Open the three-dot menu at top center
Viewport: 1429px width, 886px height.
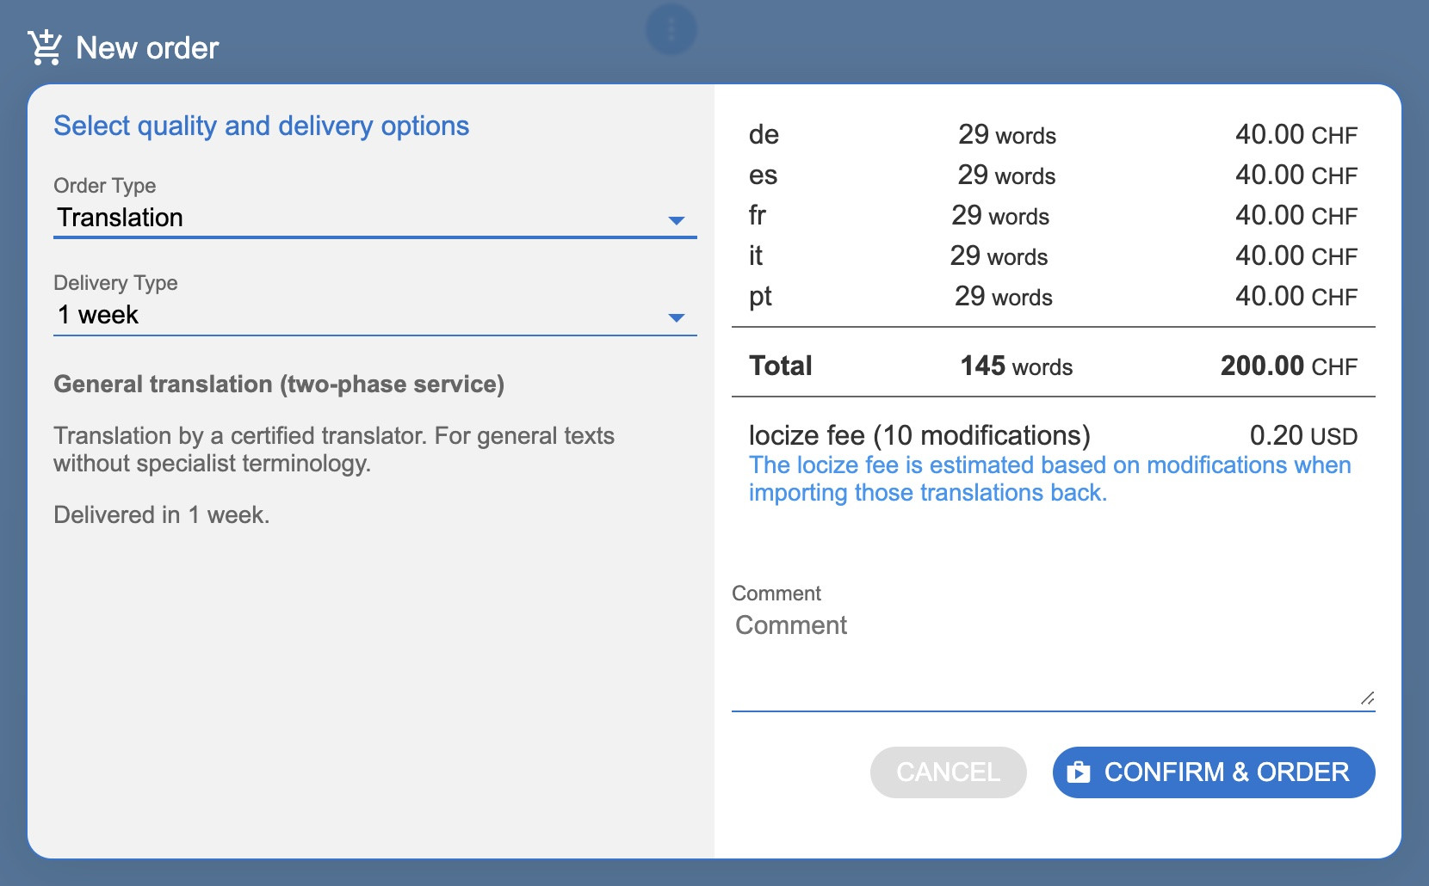671,30
